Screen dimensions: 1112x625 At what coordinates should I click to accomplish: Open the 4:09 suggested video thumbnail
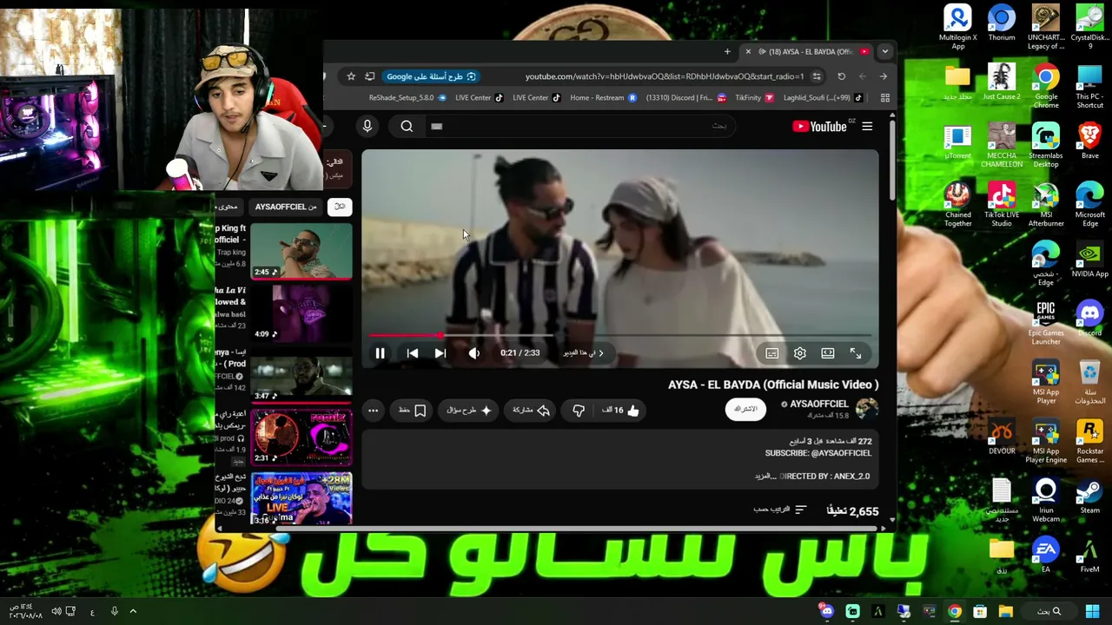pos(301,313)
